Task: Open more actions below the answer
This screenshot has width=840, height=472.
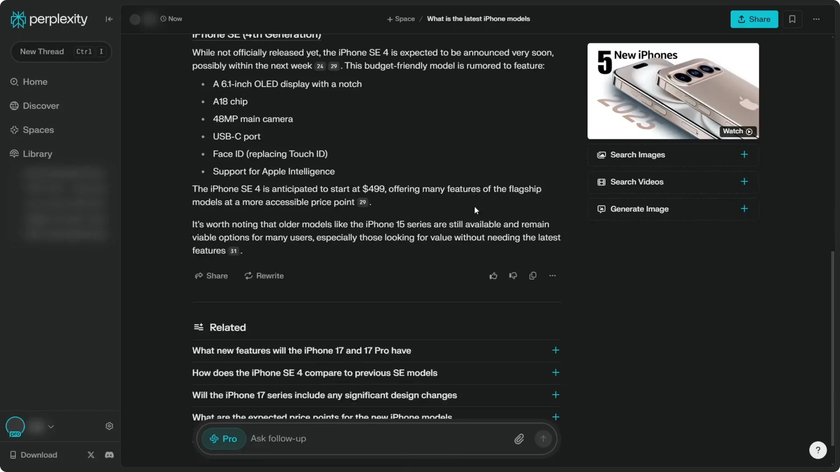Action: 553,275
